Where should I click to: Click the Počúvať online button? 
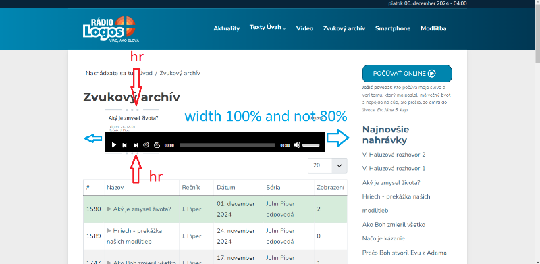point(407,74)
